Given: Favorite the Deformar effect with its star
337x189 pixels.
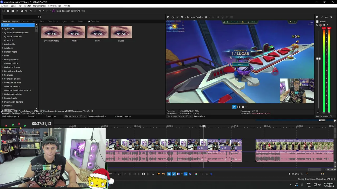Looking at the screenshot, I should [2, 106].
